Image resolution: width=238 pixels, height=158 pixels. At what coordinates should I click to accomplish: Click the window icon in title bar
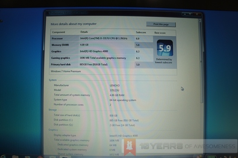tap(48, 13)
